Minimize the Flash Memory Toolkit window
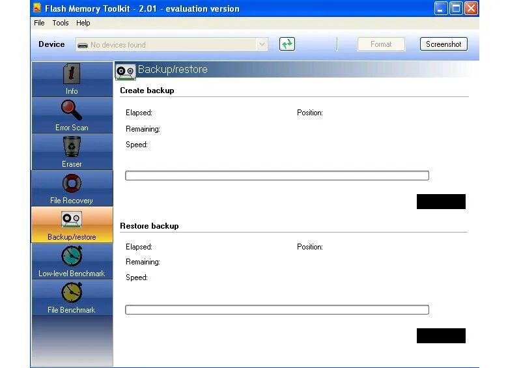The width and height of the screenshot is (521, 368). (x=441, y=8)
